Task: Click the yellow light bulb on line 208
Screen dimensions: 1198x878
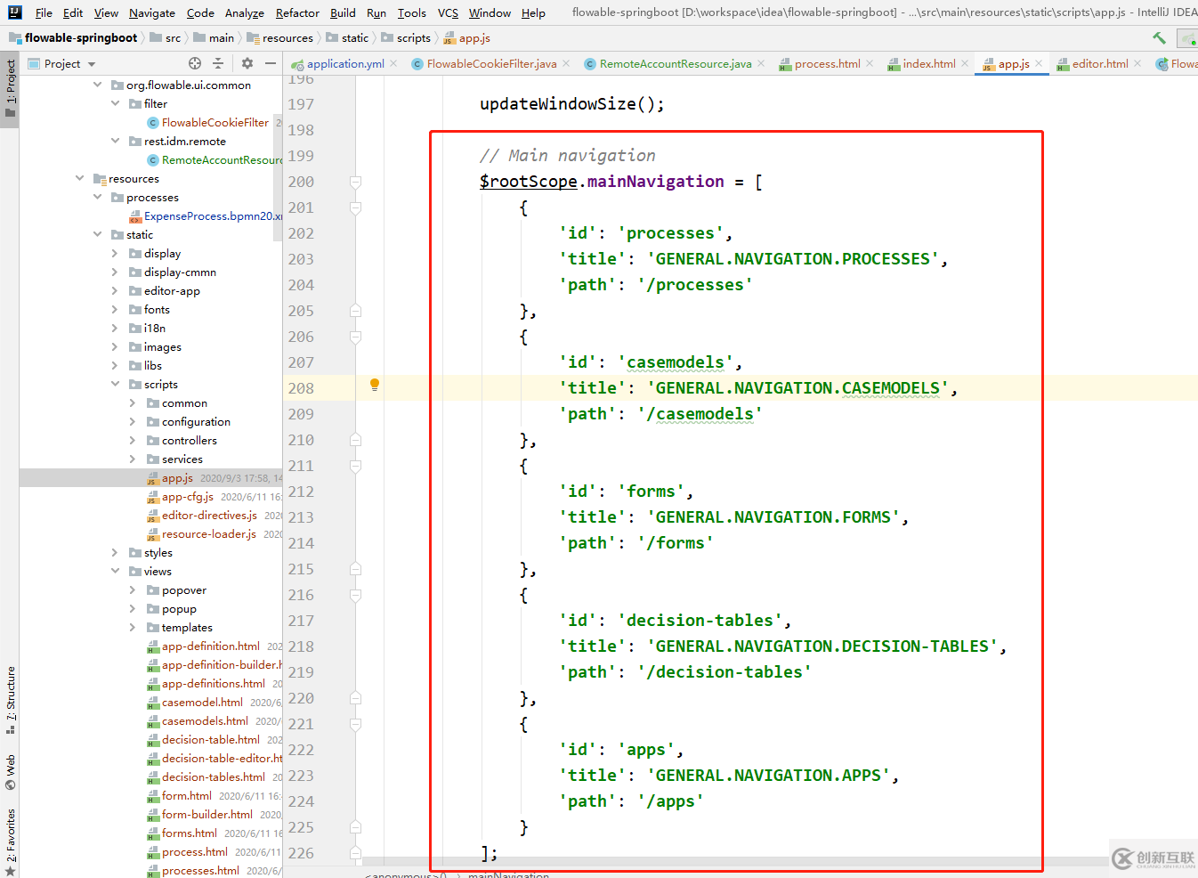Action: click(x=375, y=385)
